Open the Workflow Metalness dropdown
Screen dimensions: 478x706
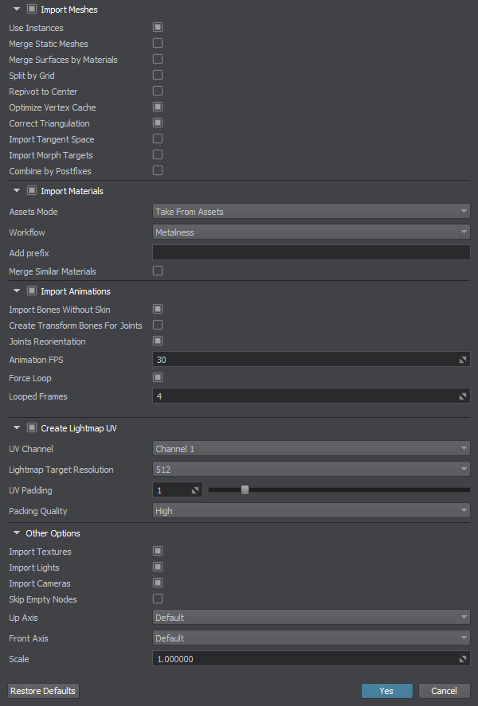311,232
